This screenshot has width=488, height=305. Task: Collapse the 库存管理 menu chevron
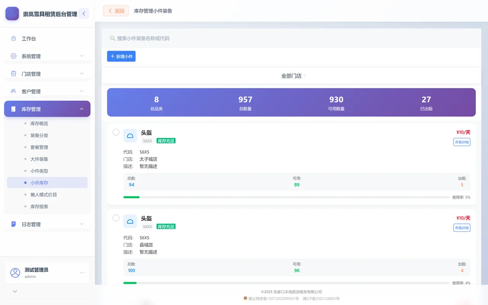(82, 109)
